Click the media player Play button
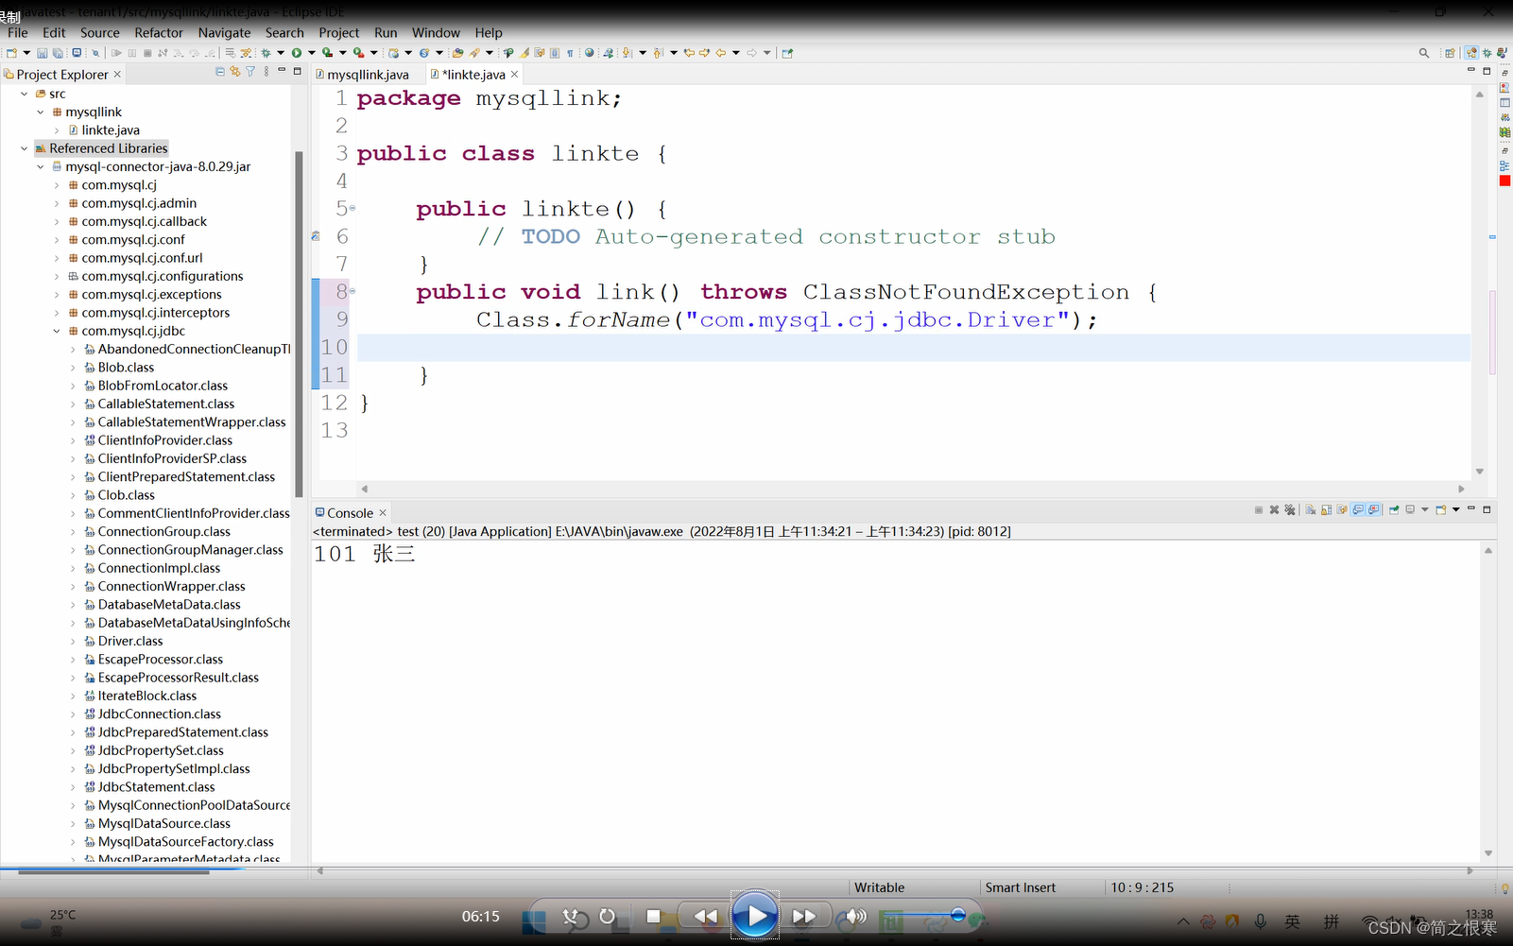Screen dimensions: 1513x946 (755, 915)
